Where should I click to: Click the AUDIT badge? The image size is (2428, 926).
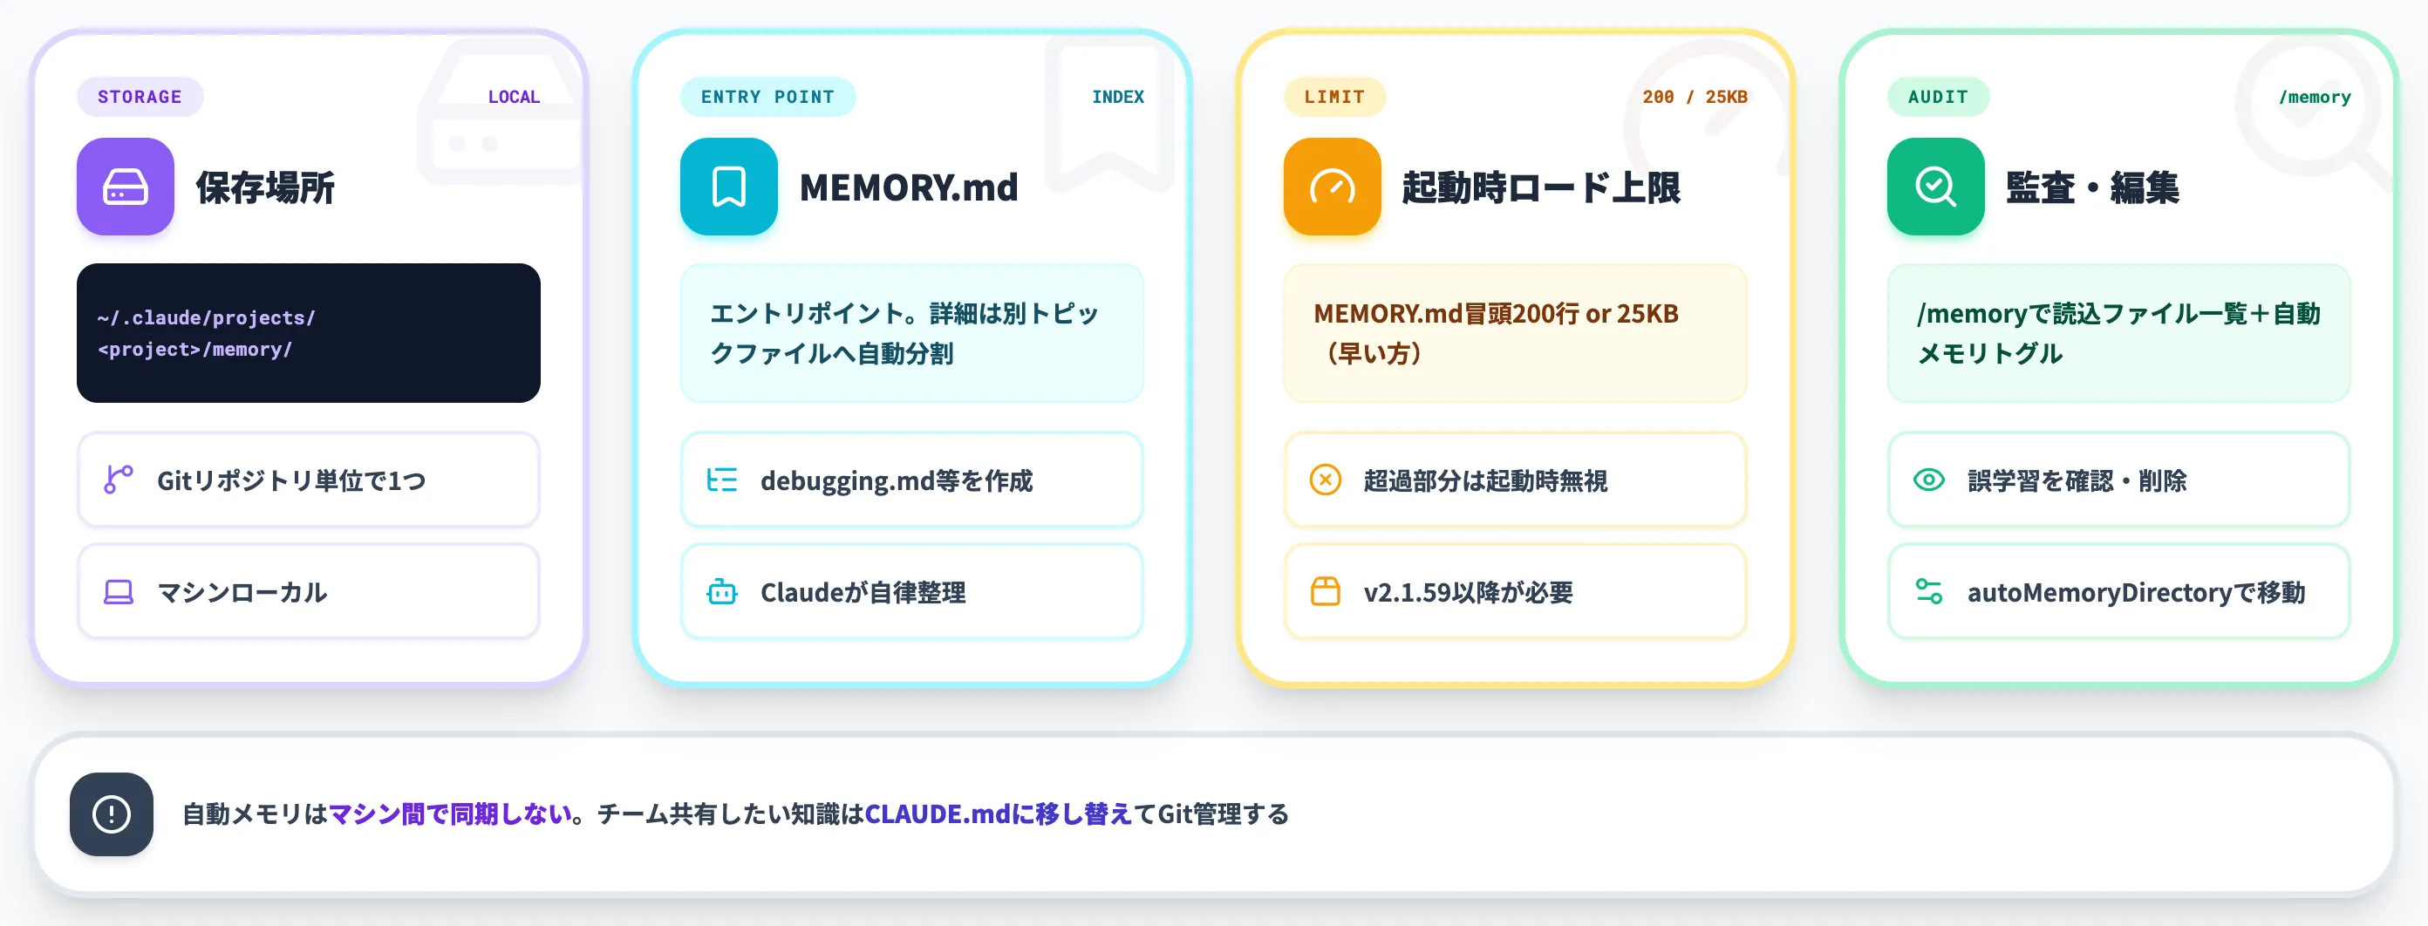(x=1938, y=97)
